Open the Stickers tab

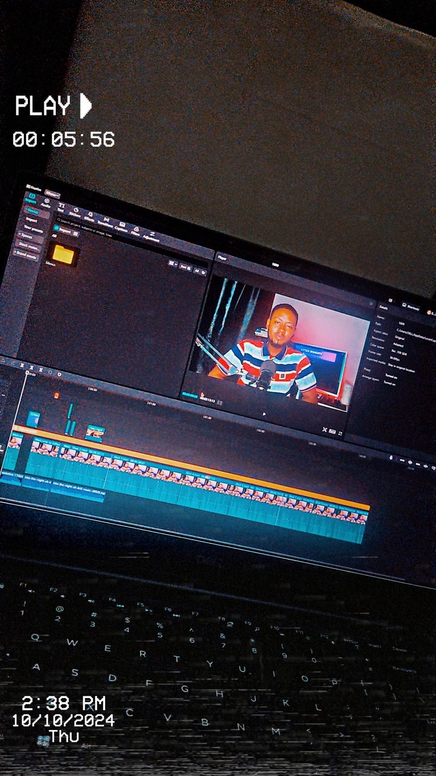pyautogui.click(x=76, y=213)
